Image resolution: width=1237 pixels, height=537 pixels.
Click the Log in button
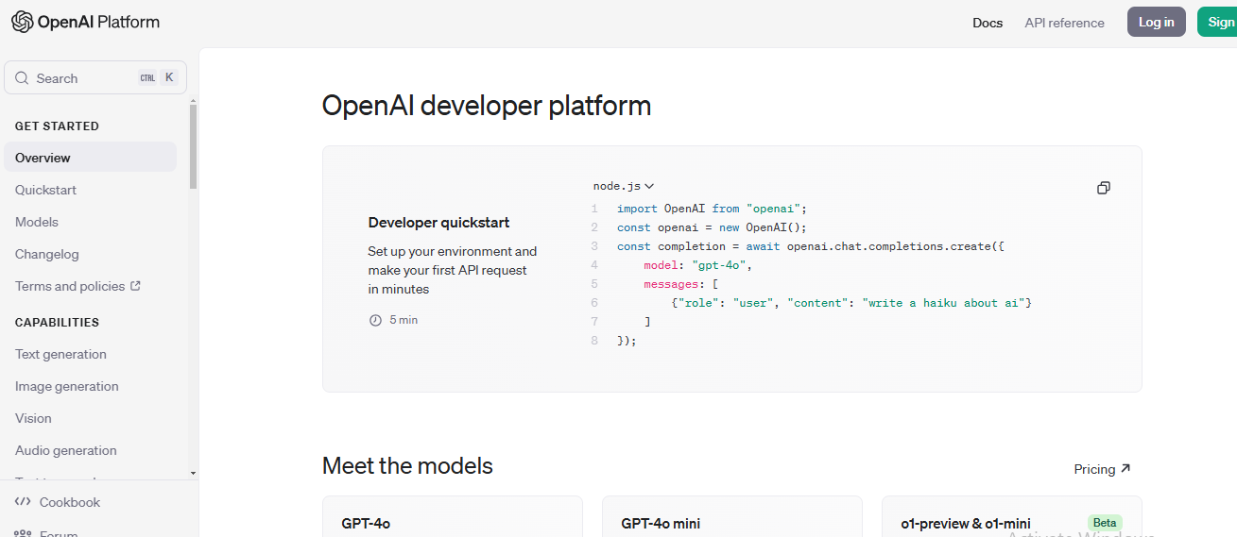click(1157, 22)
